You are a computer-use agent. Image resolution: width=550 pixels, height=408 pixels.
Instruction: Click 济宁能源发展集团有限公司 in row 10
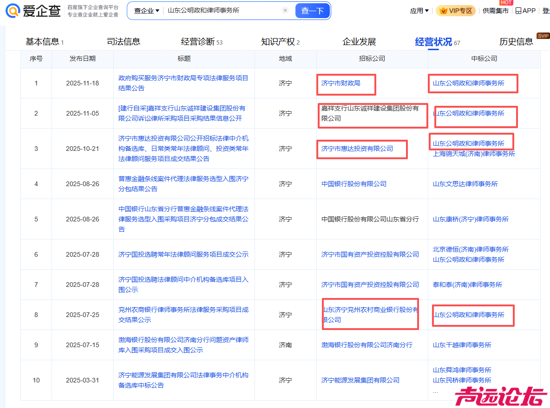pyautogui.click(x=360, y=380)
